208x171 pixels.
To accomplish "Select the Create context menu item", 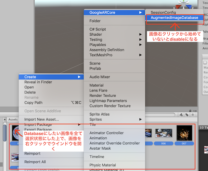I will [x=51, y=77].
